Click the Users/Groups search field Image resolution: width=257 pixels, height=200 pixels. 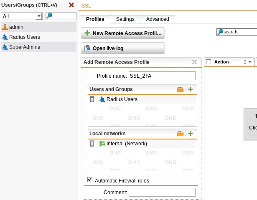(61, 16)
